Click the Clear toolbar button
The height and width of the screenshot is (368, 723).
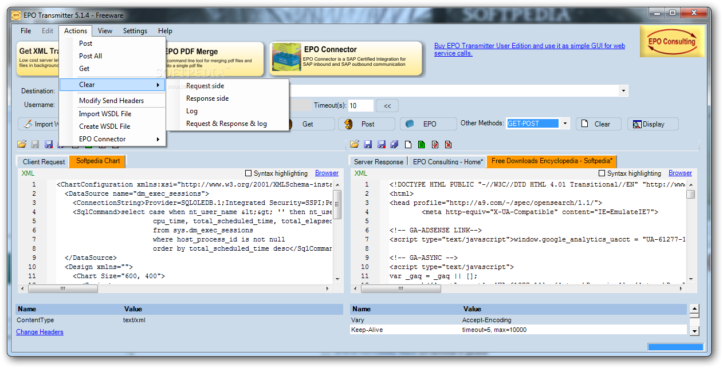[x=599, y=124]
